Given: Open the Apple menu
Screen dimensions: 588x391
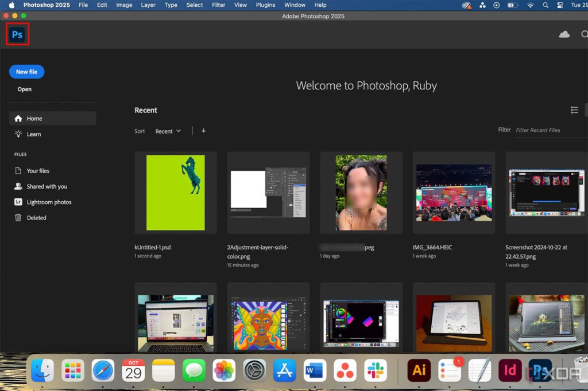Looking at the screenshot, I should click(11, 5).
